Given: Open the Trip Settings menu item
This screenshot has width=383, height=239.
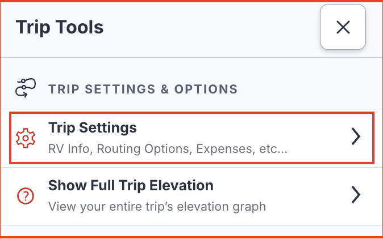Looking at the screenshot, I should (191, 138).
